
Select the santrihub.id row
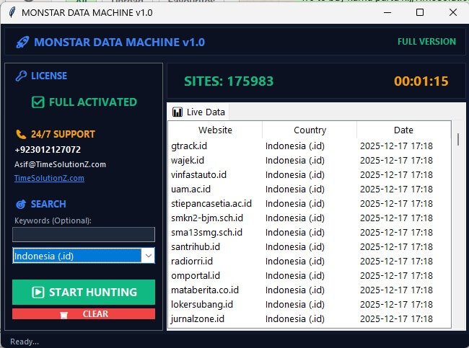310,246
